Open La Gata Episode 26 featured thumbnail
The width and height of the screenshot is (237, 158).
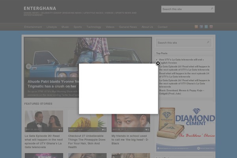[44, 121]
